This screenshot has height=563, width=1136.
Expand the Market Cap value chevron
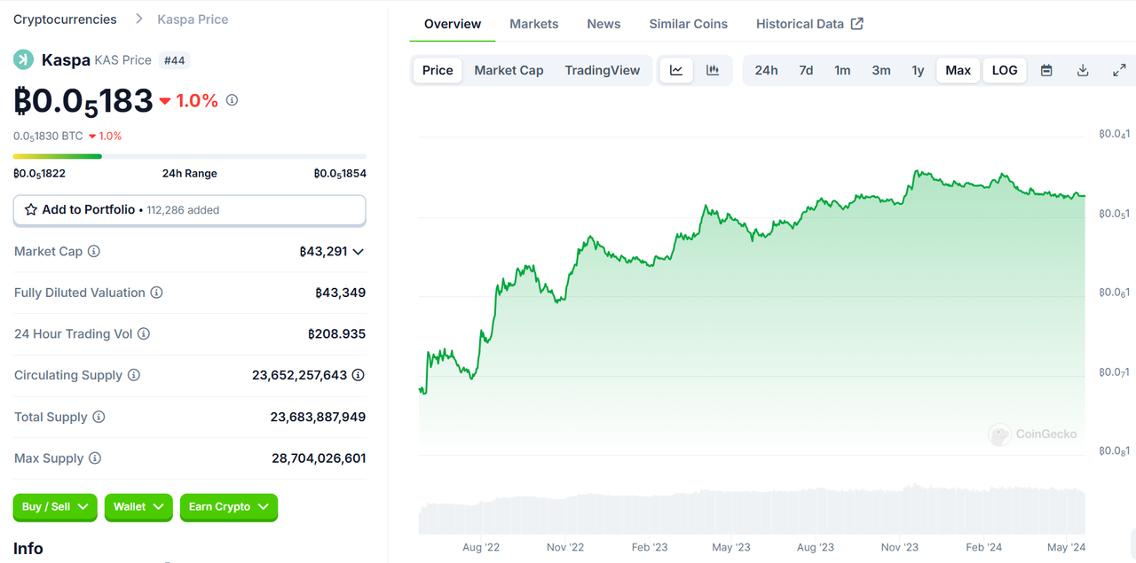click(359, 252)
